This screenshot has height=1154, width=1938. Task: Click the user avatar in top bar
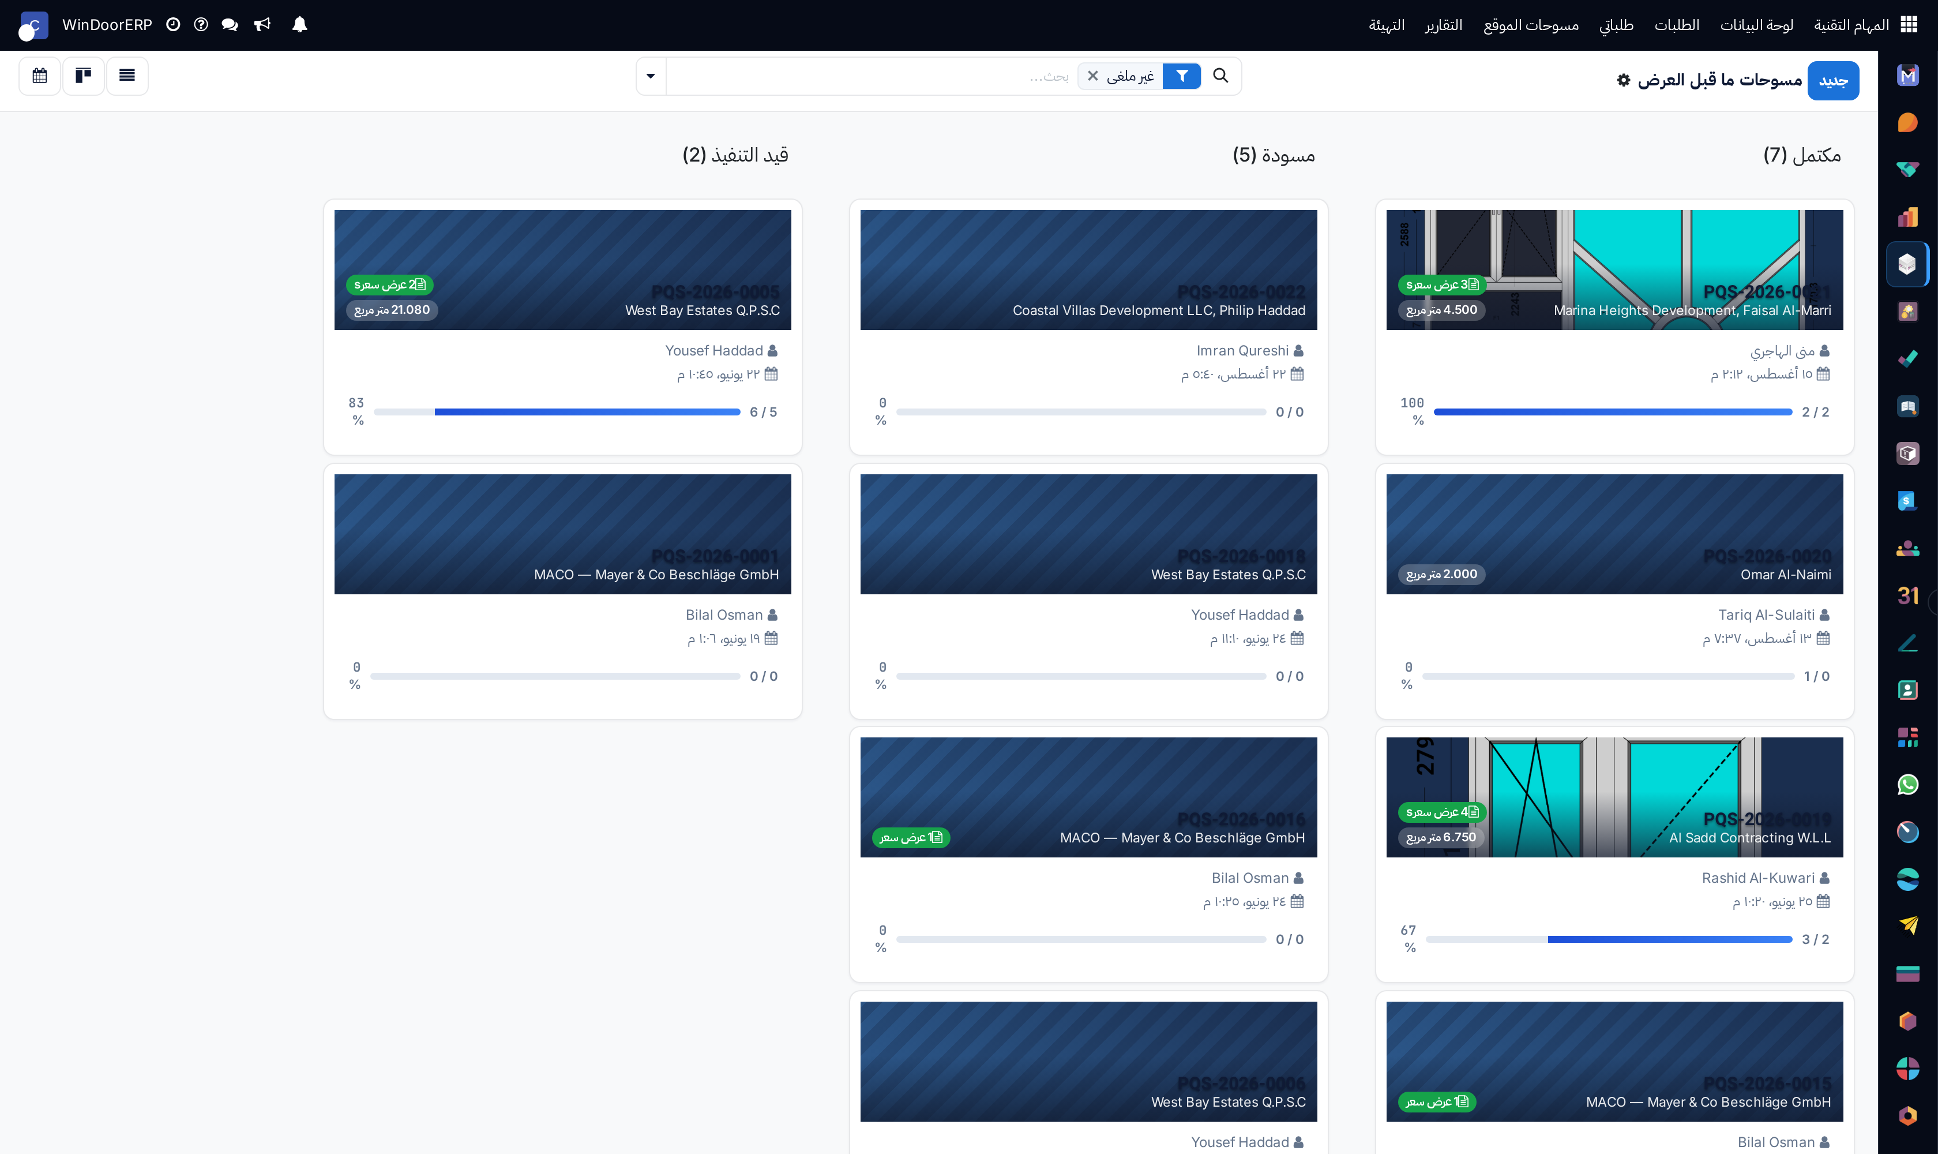(x=33, y=25)
